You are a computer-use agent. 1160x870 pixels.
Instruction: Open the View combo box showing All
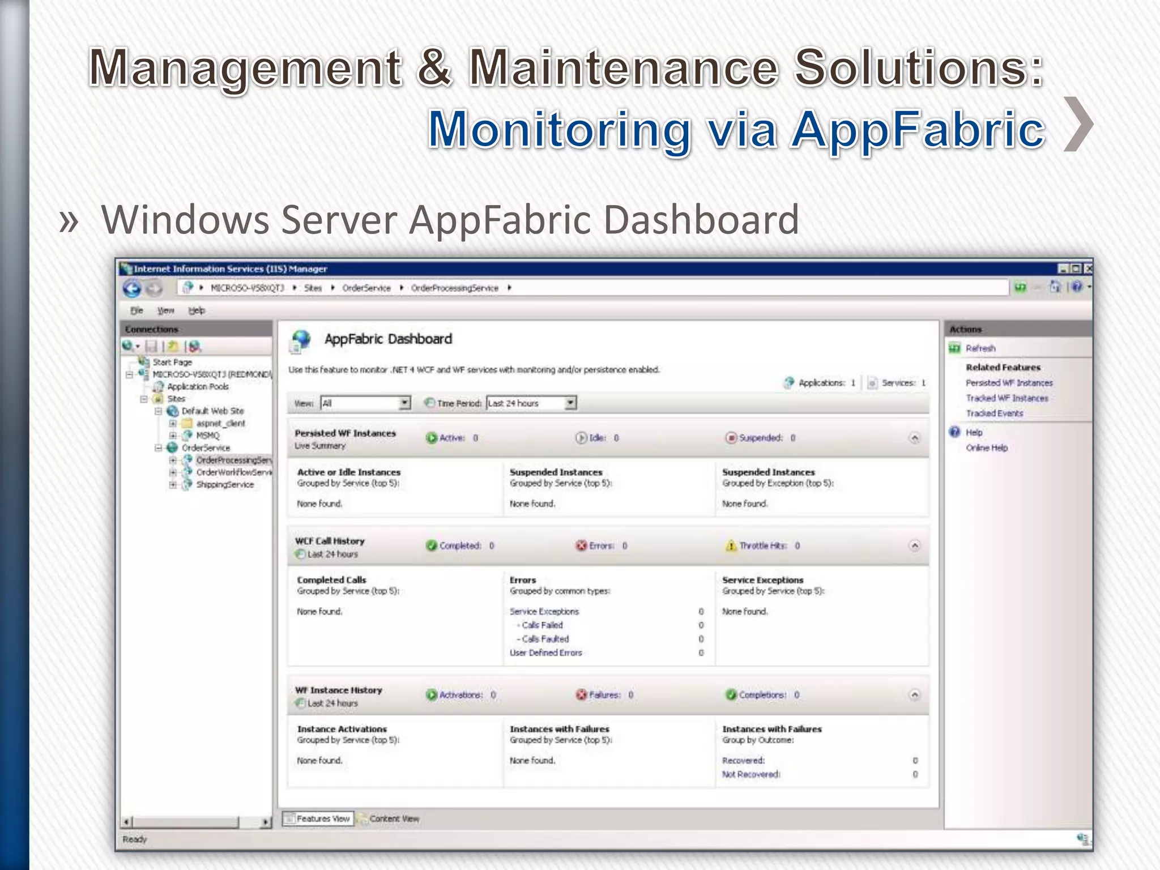tap(365, 403)
